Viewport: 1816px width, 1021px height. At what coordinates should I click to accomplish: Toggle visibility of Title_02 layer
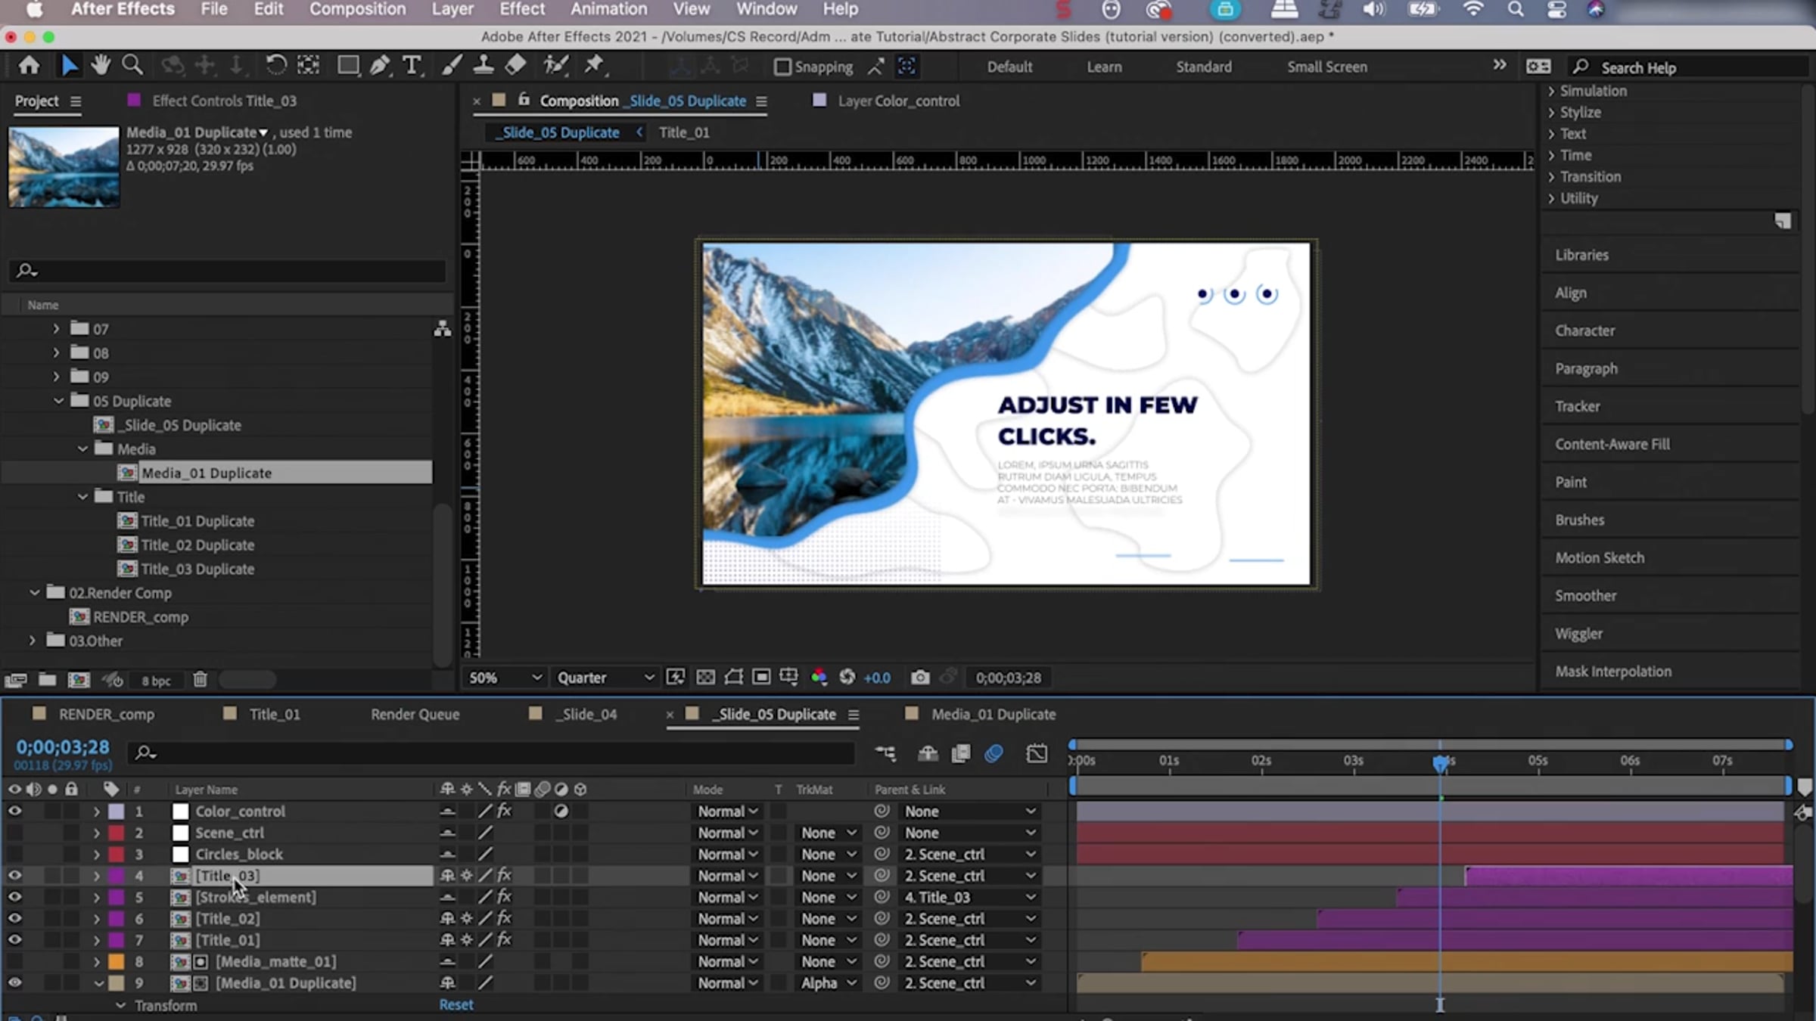[14, 918]
